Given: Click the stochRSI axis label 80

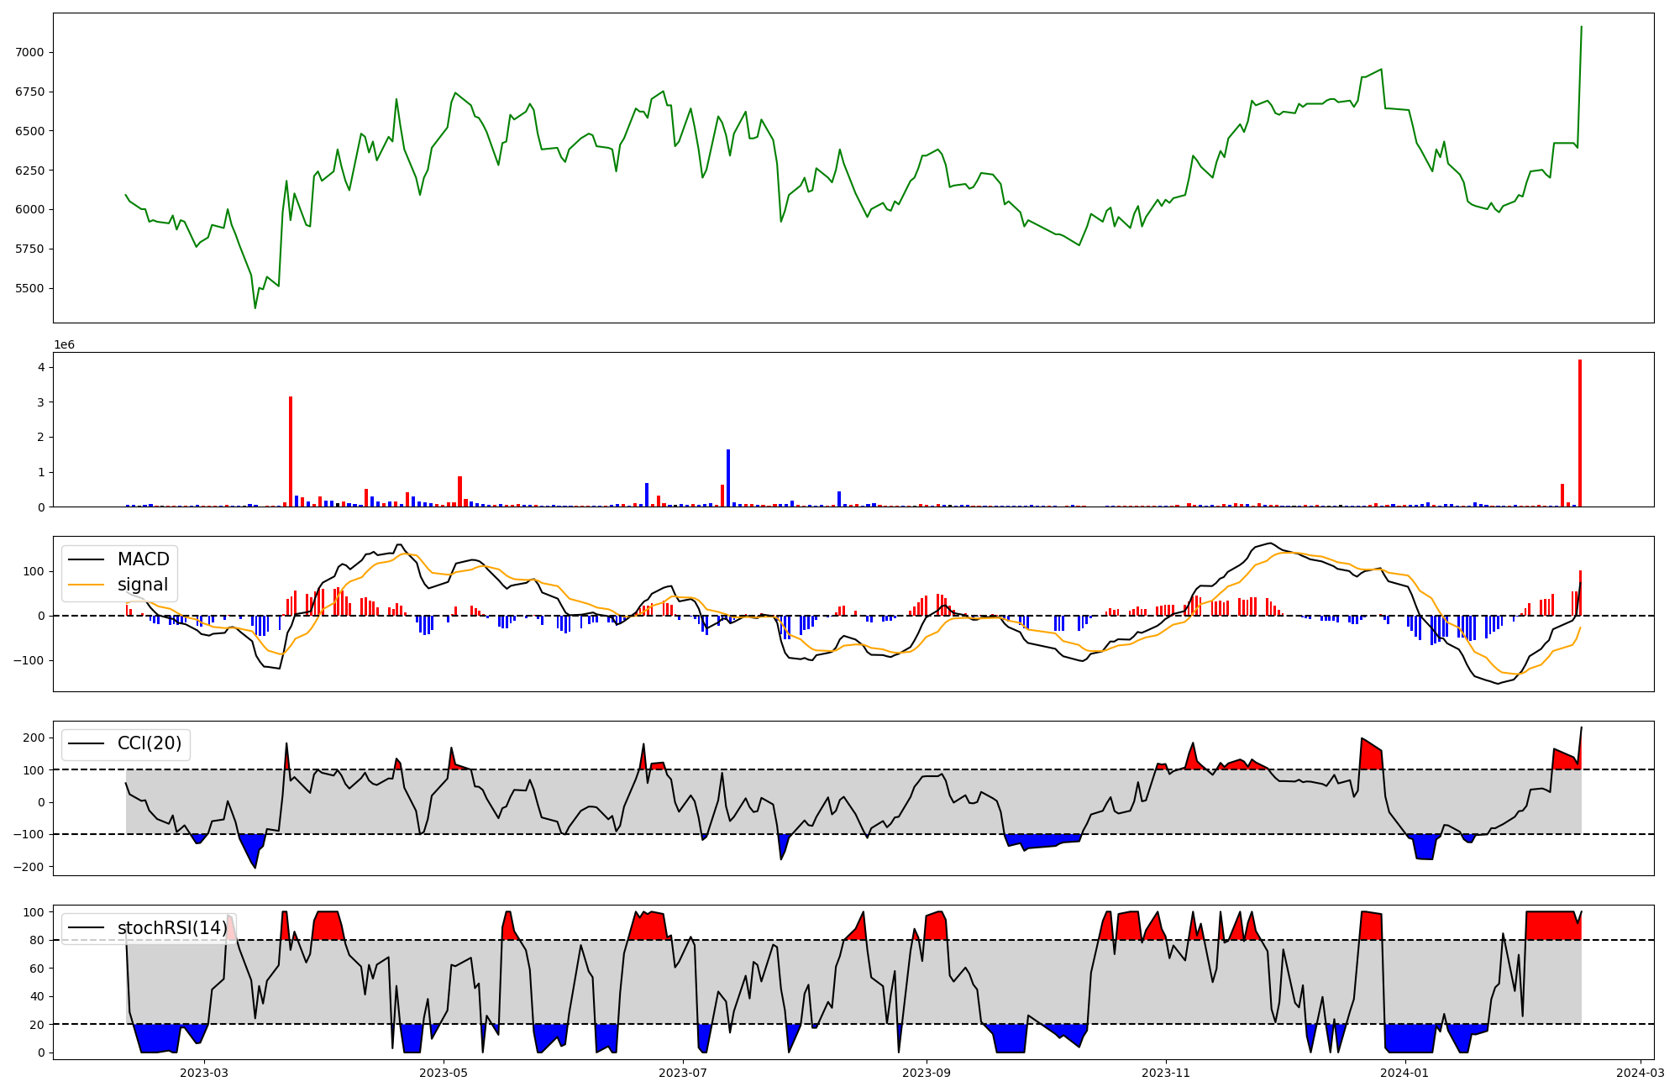Looking at the screenshot, I should click(37, 940).
